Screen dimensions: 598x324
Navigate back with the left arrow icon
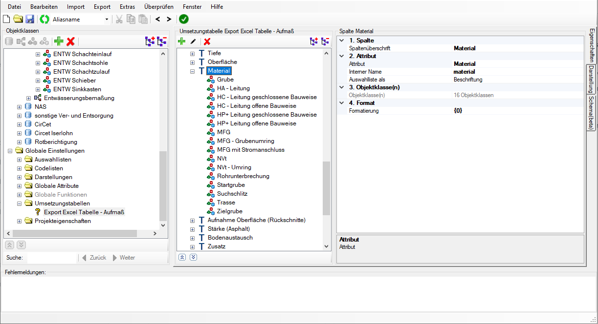coord(157,19)
